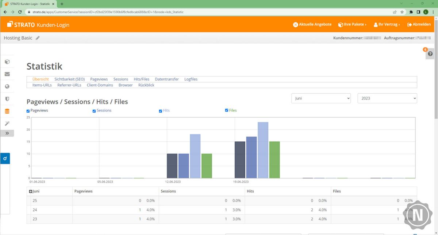Open the Items-URLs tab
Screen dimensions: 438x235
click(x=42, y=85)
